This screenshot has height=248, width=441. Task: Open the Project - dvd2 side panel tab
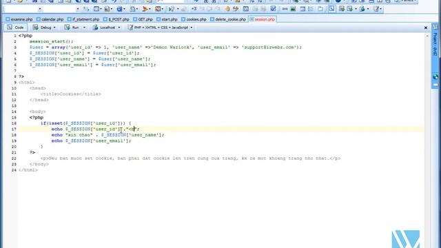(x=435, y=44)
